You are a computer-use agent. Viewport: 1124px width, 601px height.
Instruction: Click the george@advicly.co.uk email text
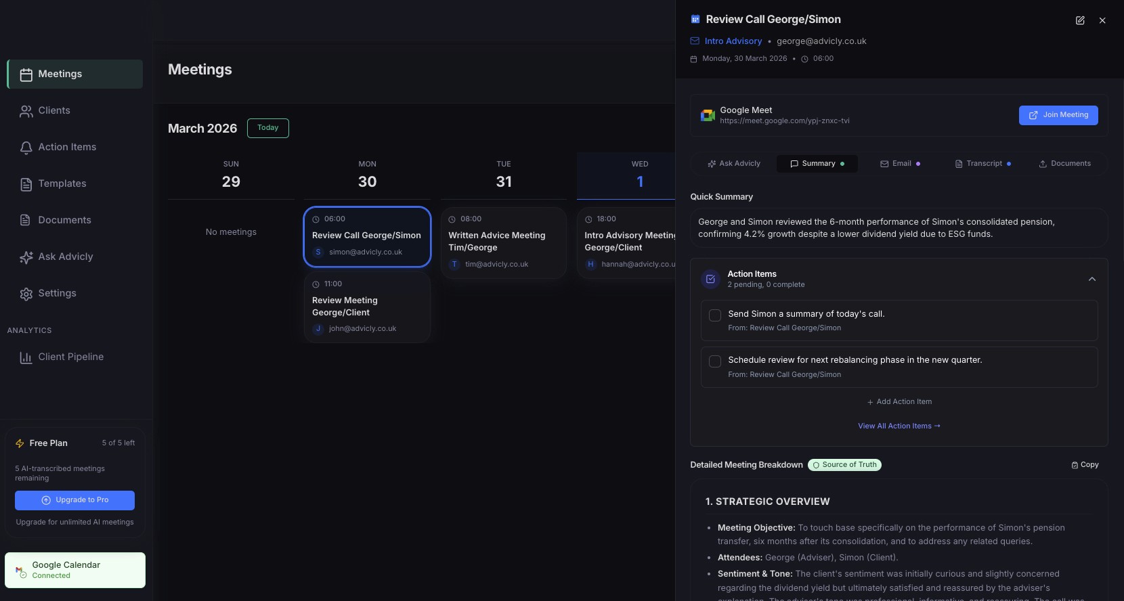point(821,41)
